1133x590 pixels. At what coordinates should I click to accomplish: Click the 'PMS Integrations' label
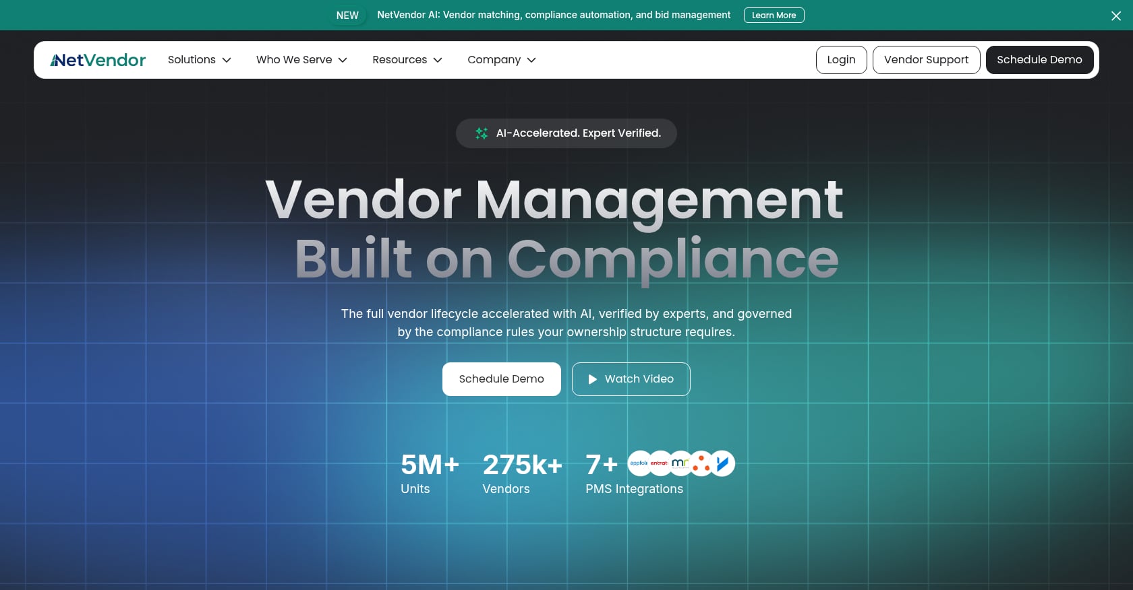click(634, 489)
